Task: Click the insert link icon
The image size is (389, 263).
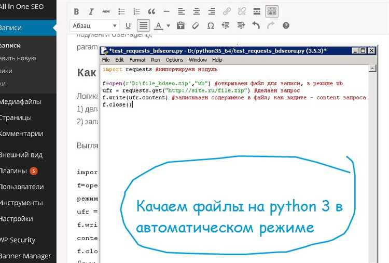Action: 227,11
